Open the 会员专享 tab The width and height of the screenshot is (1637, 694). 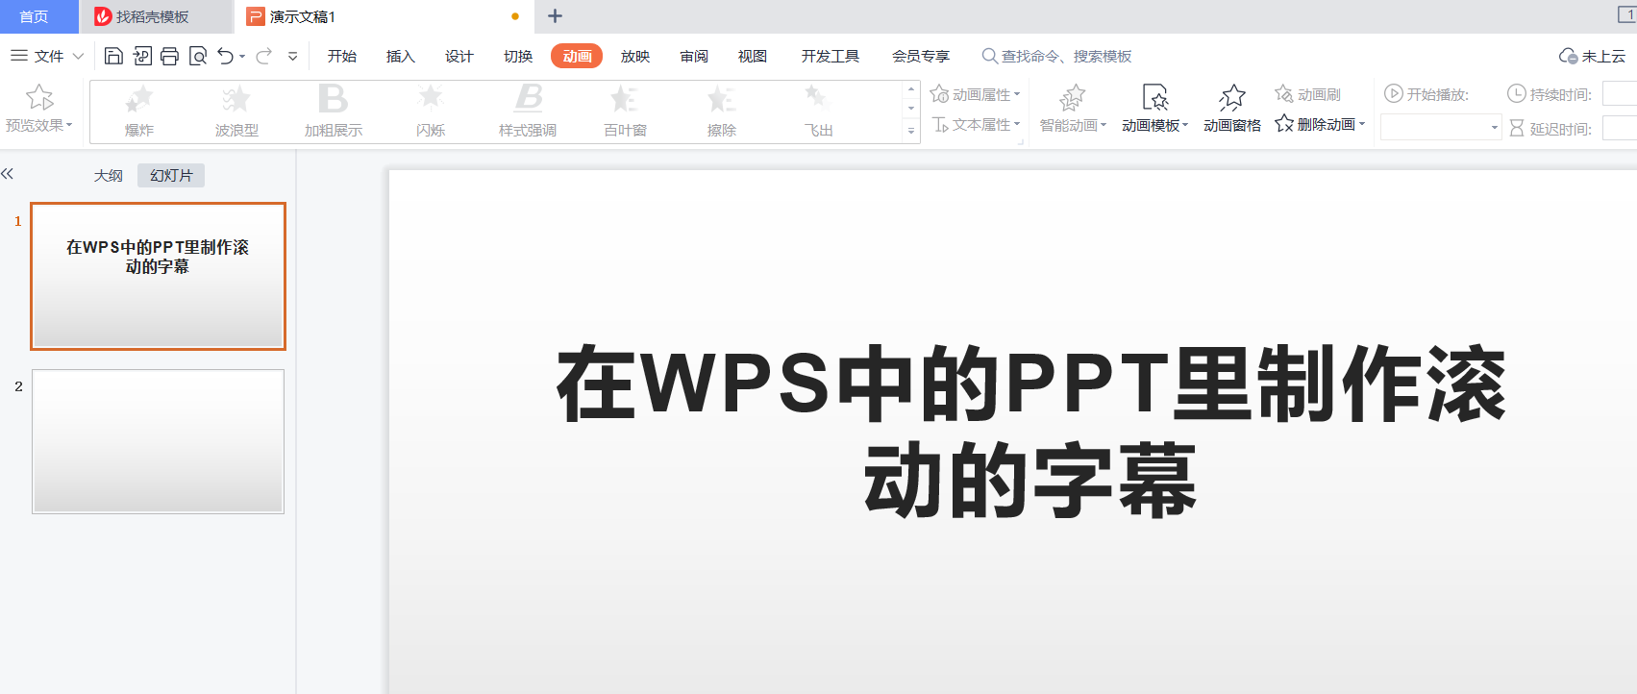click(920, 57)
